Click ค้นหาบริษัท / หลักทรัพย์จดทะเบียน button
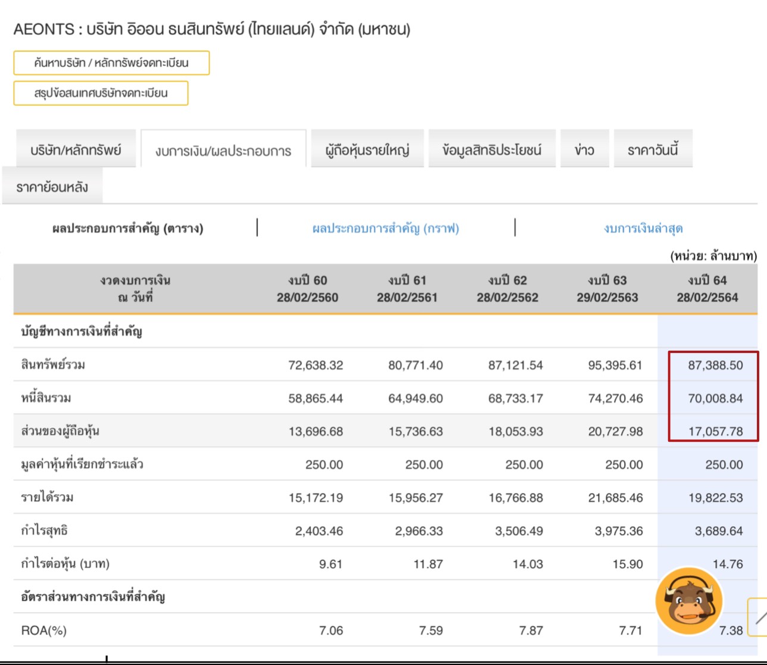 pos(111,63)
